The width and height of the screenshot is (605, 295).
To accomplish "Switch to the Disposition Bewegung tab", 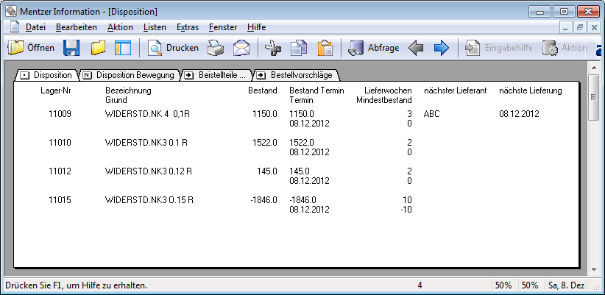I will 129,75.
